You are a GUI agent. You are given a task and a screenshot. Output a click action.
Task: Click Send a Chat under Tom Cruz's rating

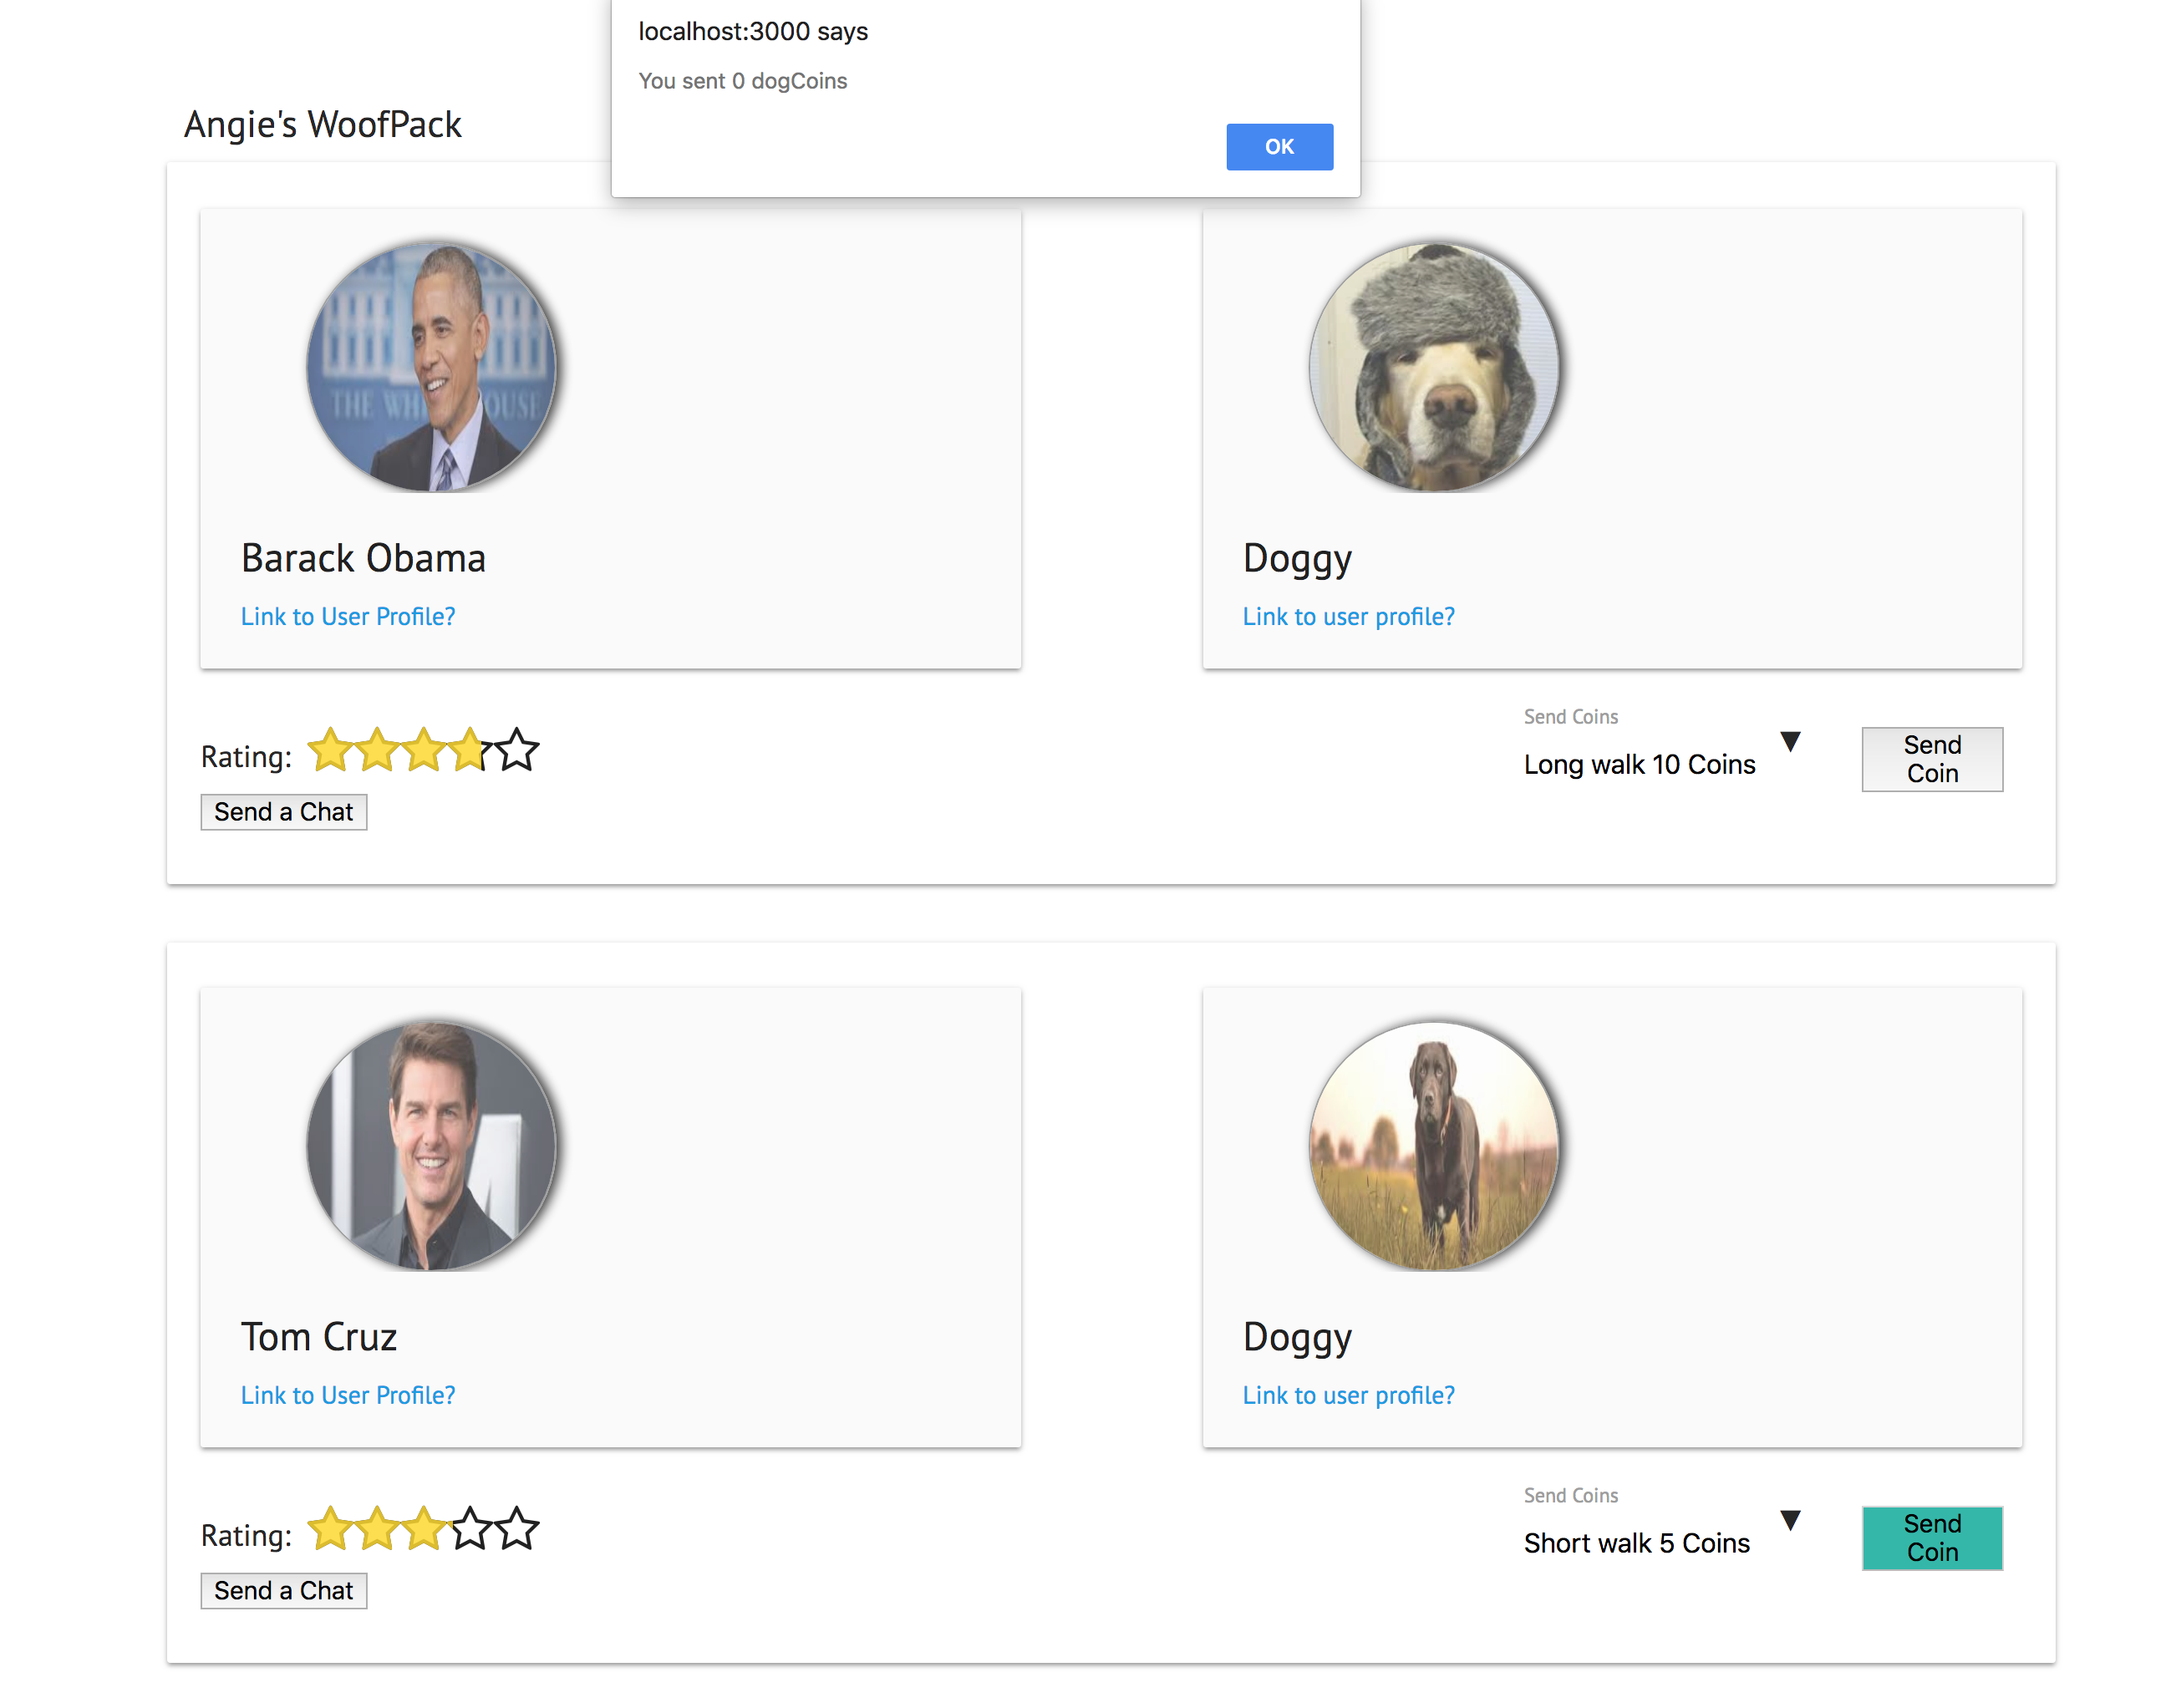[283, 1590]
